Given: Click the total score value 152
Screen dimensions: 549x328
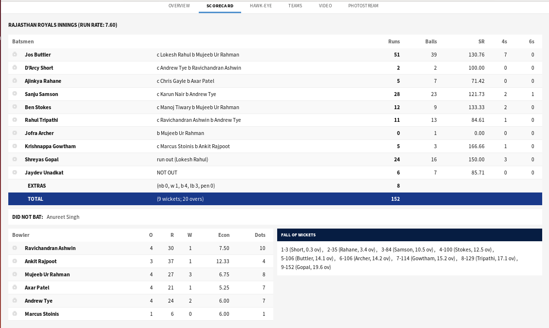Looking at the screenshot, I should point(395,199).
